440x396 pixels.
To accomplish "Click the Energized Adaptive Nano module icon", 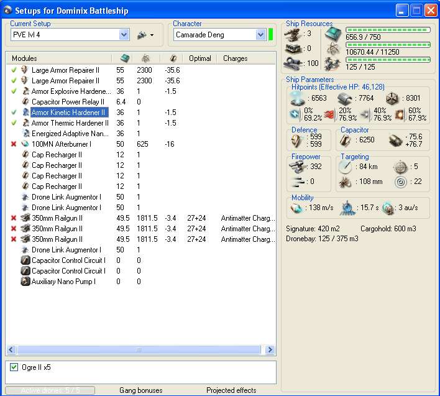I will (x=26, y=133).
